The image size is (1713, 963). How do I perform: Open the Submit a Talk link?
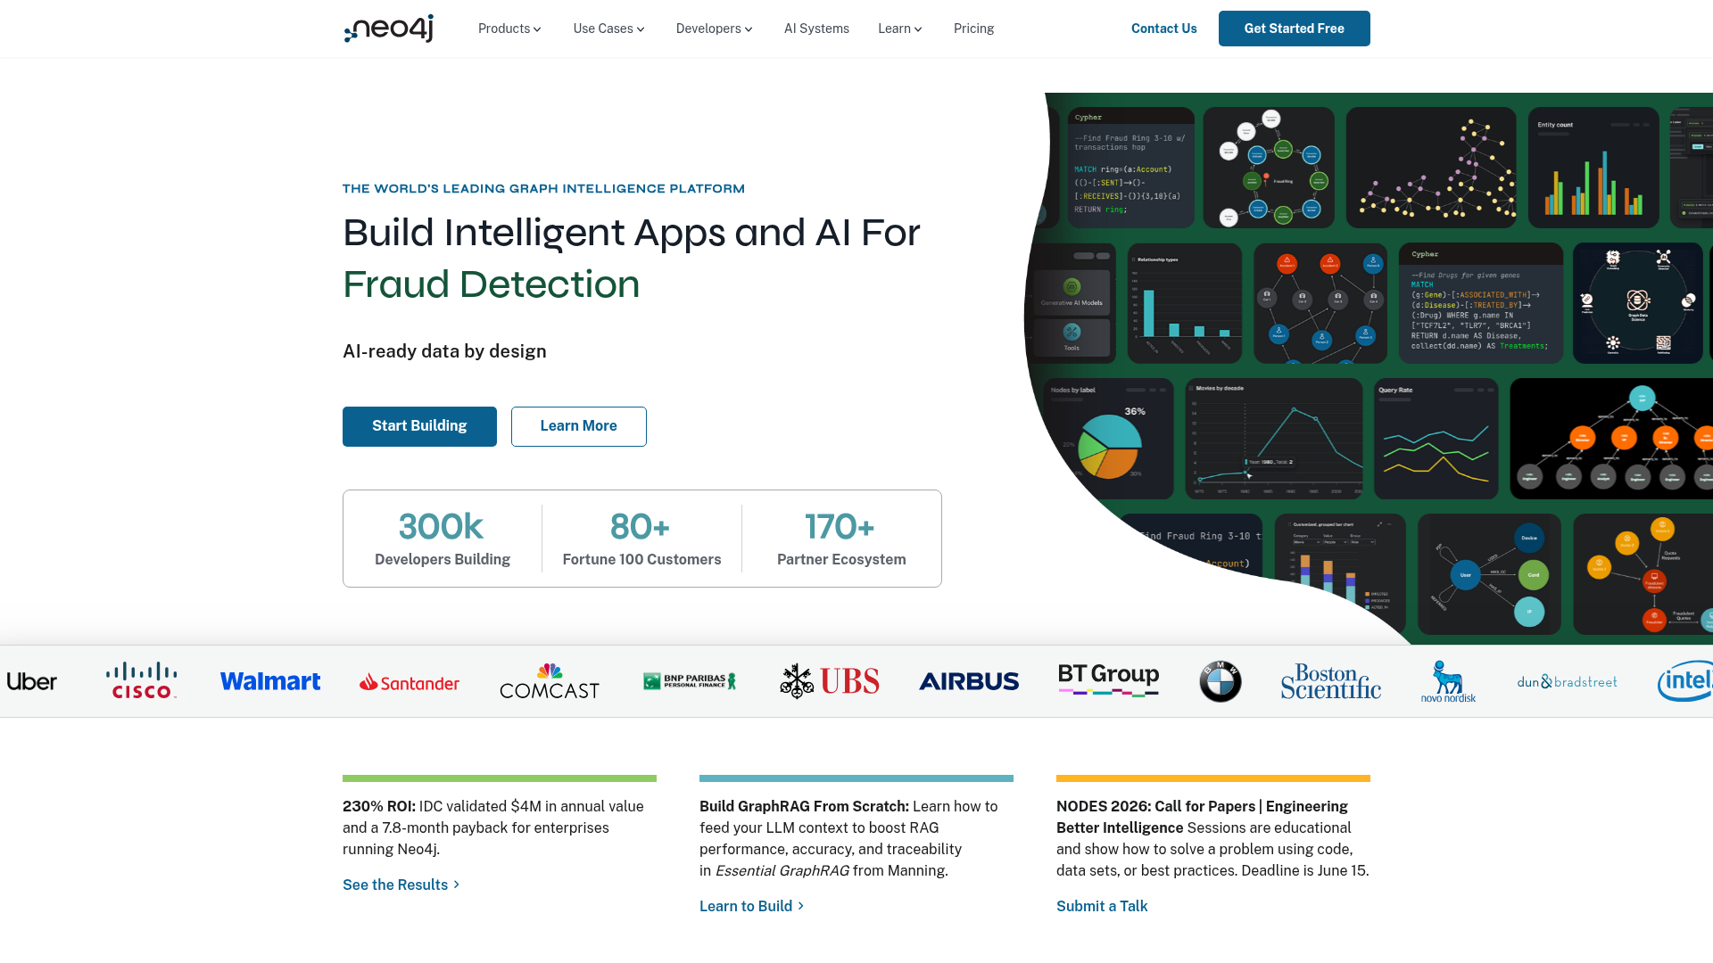tap(1102, 906)
